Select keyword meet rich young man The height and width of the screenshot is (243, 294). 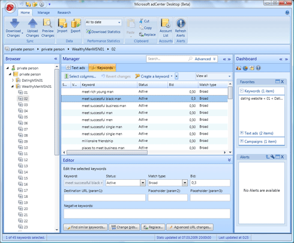tap(145, 91)
